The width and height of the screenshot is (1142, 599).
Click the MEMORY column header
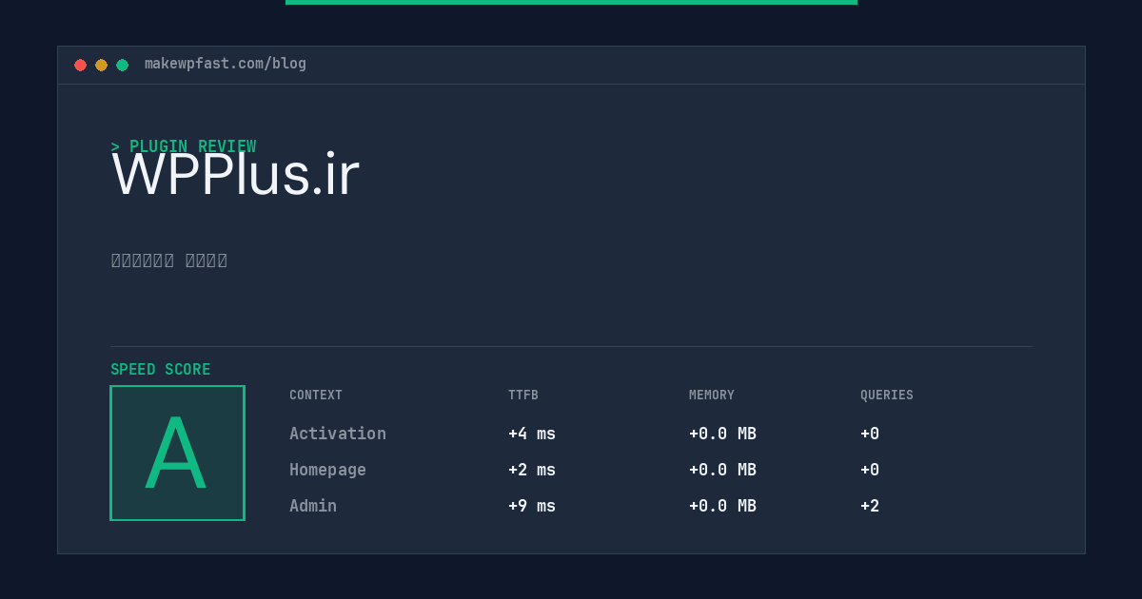coord(712,396)
